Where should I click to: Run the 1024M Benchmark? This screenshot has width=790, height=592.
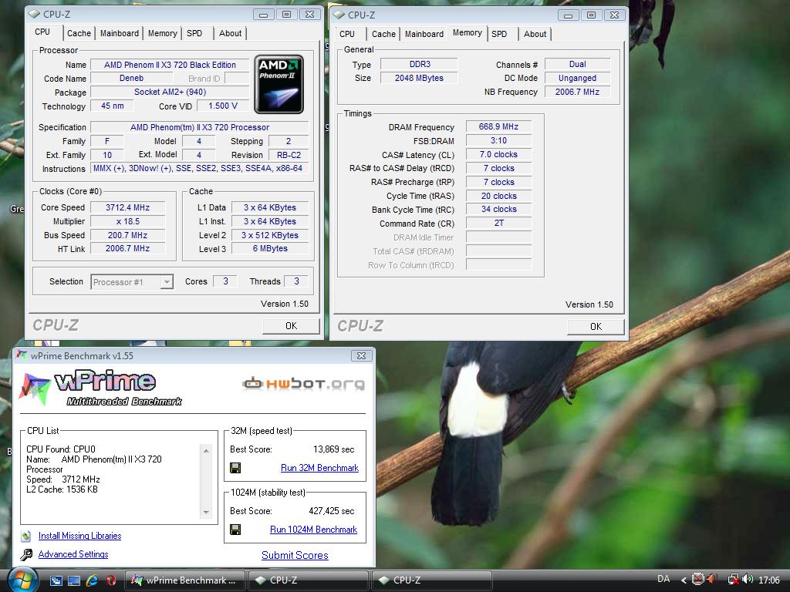tap(313, 529)
